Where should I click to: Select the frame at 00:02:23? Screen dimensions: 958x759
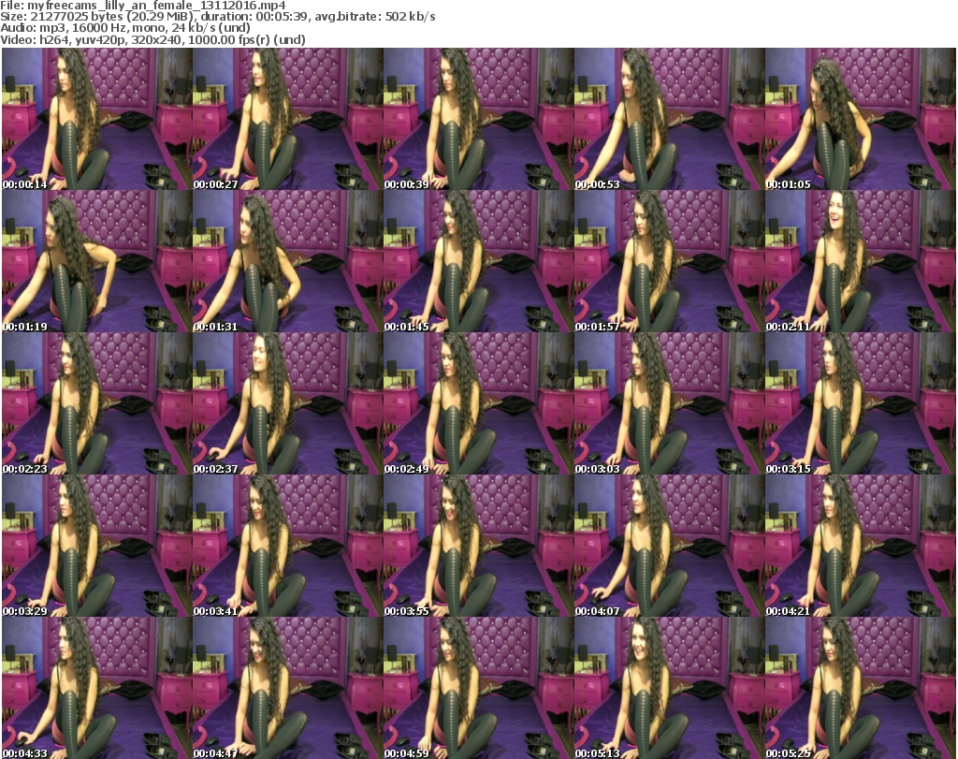[x=96, y=404]
